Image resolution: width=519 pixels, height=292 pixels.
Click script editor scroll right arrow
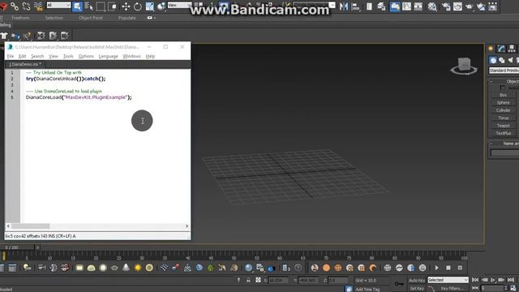187,226
